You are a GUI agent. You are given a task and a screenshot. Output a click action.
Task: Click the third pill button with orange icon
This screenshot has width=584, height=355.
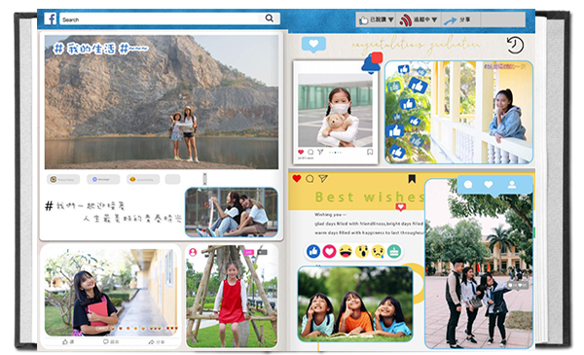point(143,179)
